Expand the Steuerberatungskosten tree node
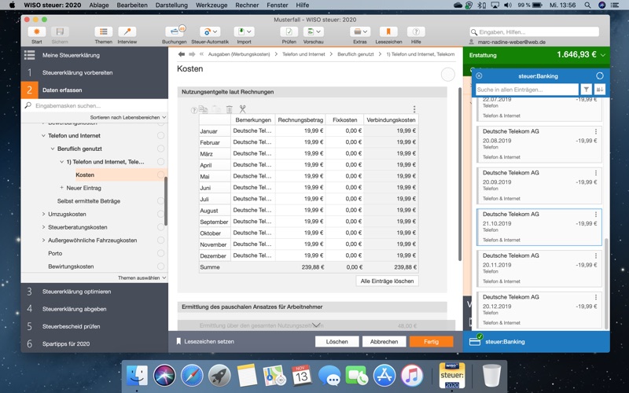The width and height of the screenshot is (629, 393). 43,227
